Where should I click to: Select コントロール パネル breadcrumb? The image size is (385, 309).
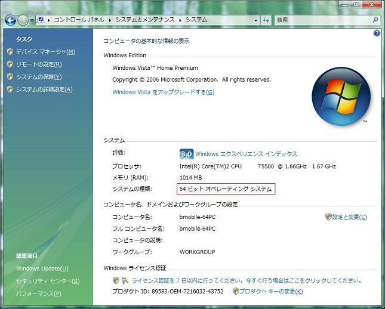(79, 20)
